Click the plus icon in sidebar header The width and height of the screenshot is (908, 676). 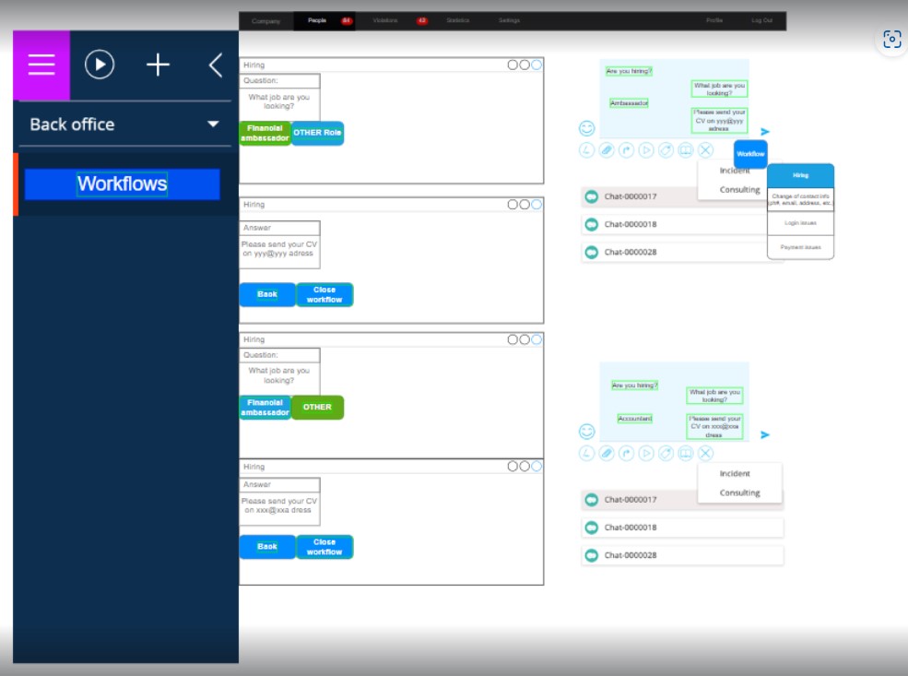click(x=158, y=65)
